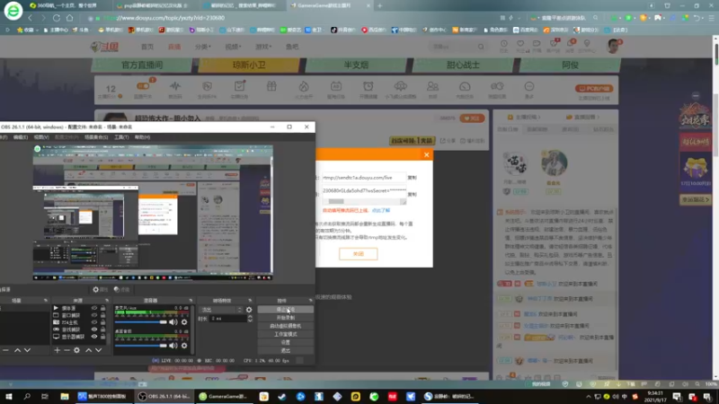Click the alarm clock icon in Douyu toolbar

[x=368, y=86]
